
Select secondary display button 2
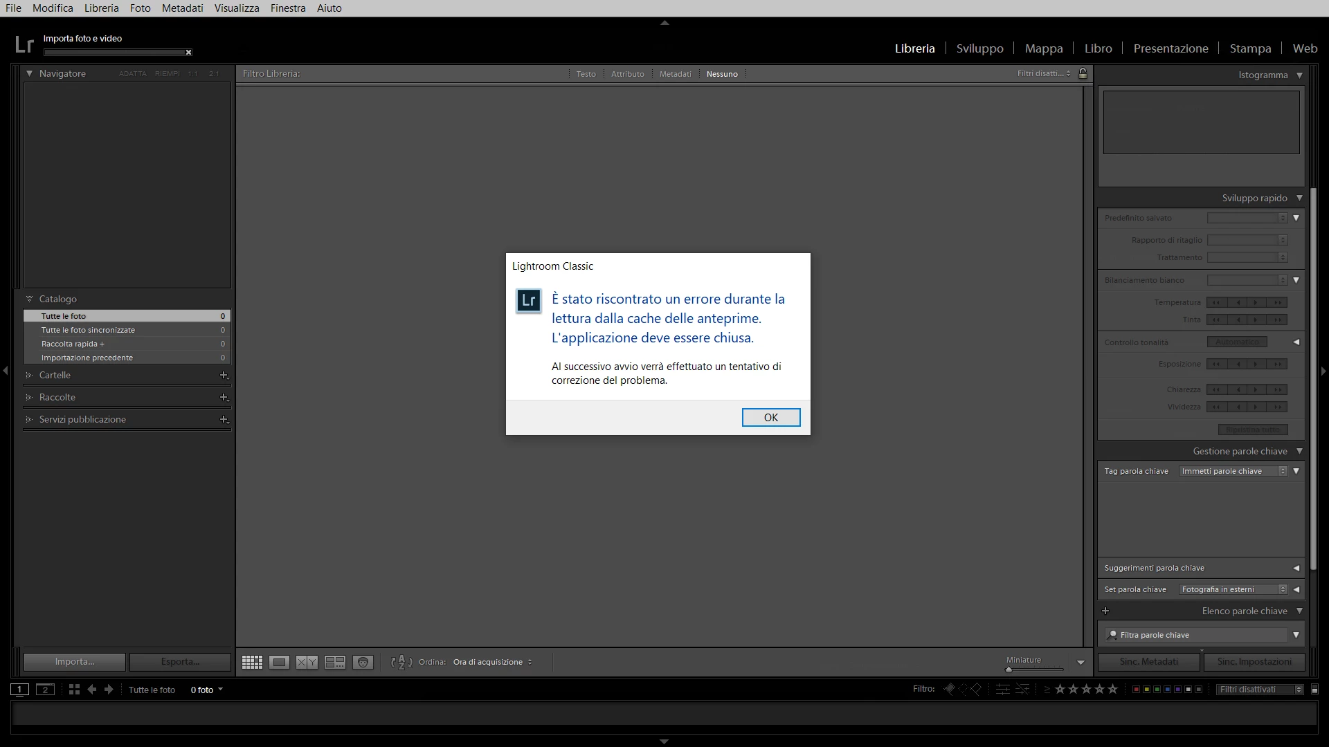[x=45, y=690]
